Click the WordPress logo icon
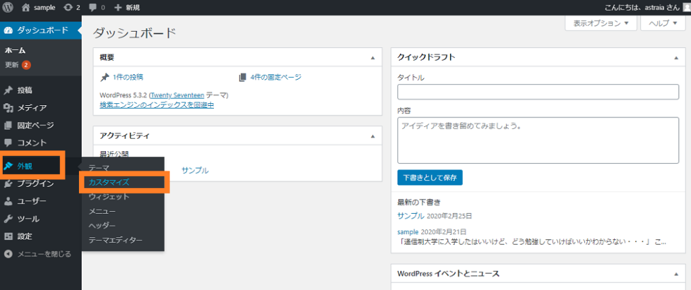This screenshot has width=691, height=290. tap(8, 7)
